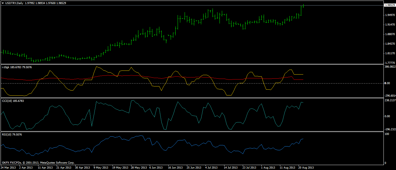Click the -196.2321 scale value

pyautogui.click(x=390, y=129)
